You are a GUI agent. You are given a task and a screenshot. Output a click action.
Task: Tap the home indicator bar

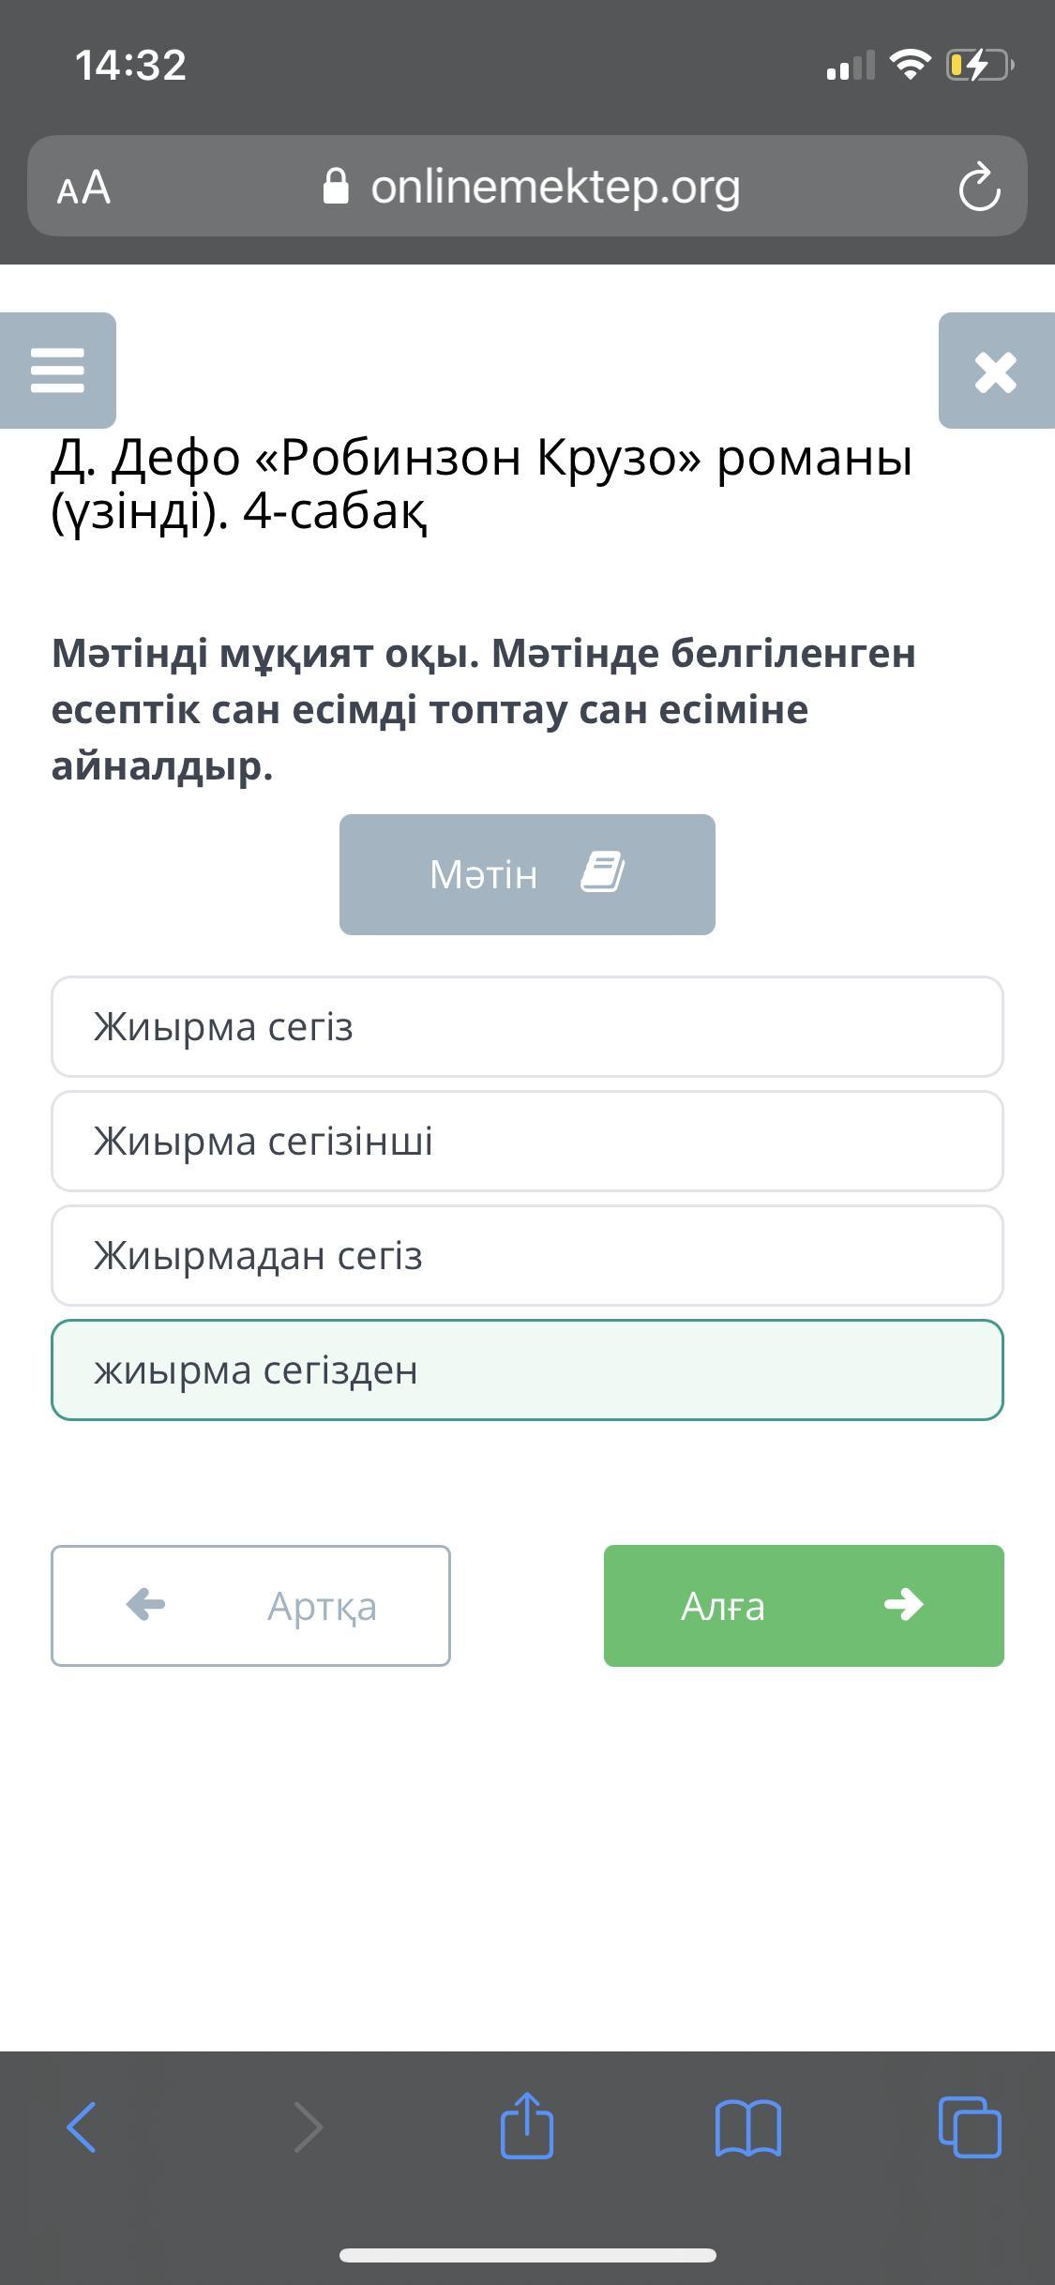click(x=527, y=2255)
